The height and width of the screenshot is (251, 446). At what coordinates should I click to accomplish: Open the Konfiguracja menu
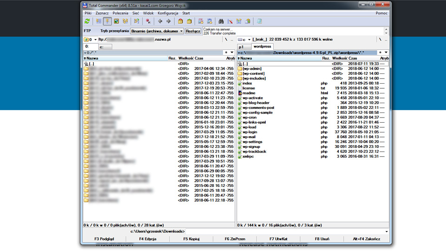click(168, 13)
